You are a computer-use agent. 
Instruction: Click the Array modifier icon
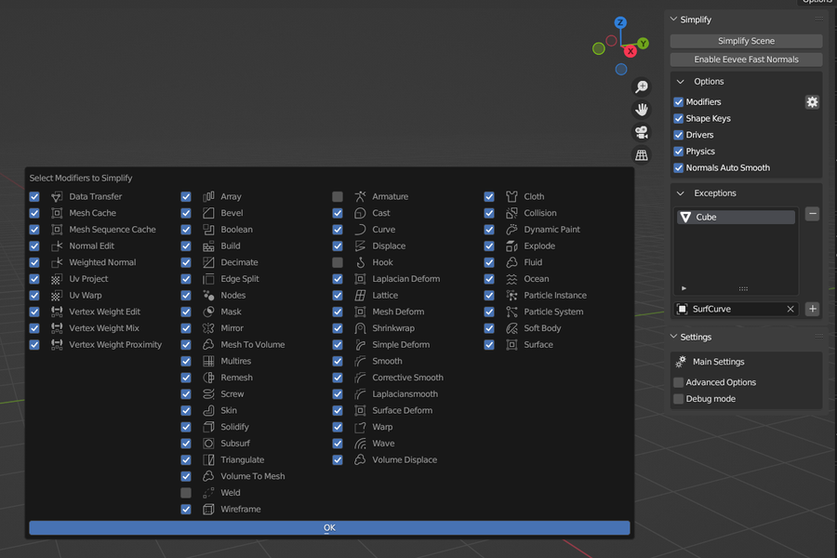tap(208, 196)
